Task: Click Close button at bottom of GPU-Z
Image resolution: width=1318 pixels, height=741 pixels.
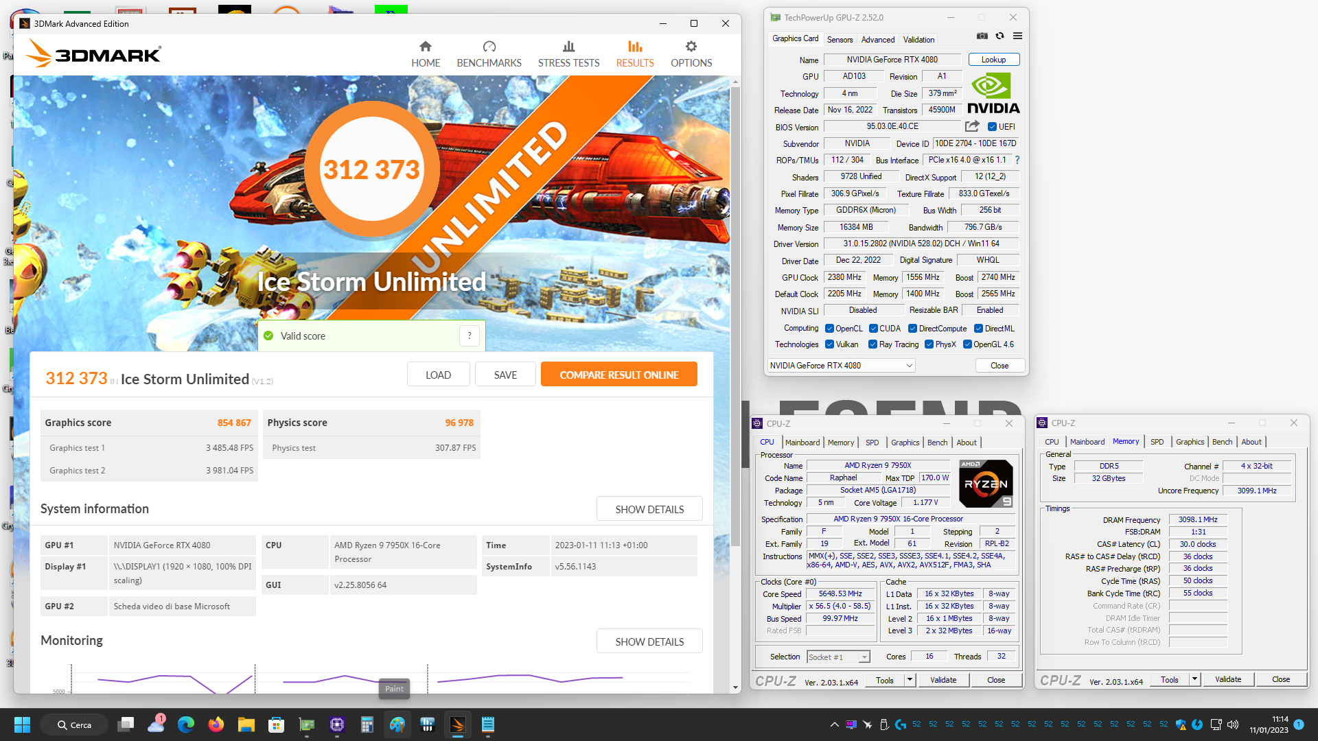Action: pyautogui.click(x=999, y=366)
